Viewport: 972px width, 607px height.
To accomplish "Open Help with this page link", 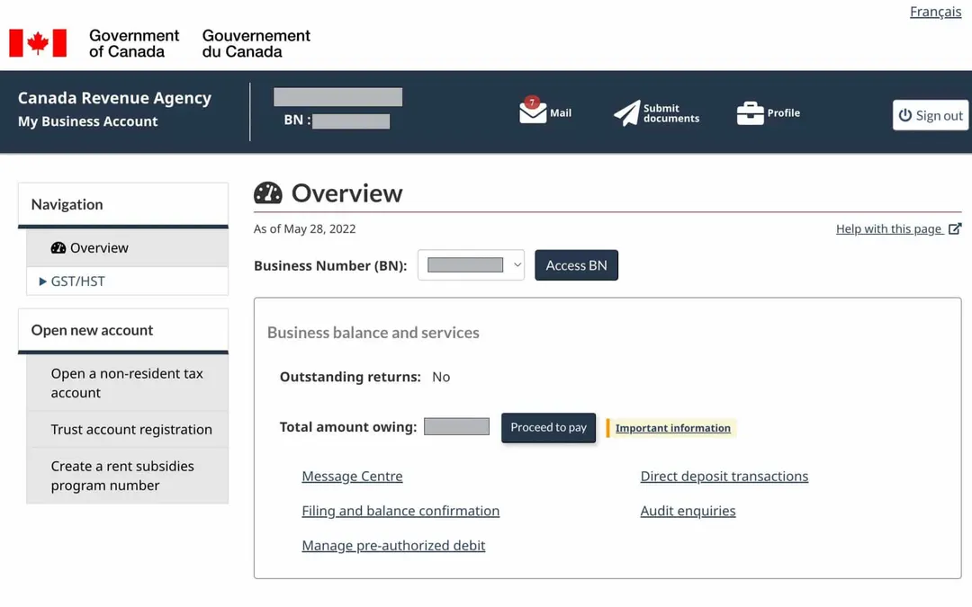I will 889,229.
